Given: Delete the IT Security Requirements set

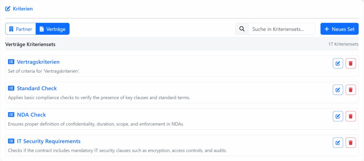Looking at the screenshot, I should pos(350,143).
